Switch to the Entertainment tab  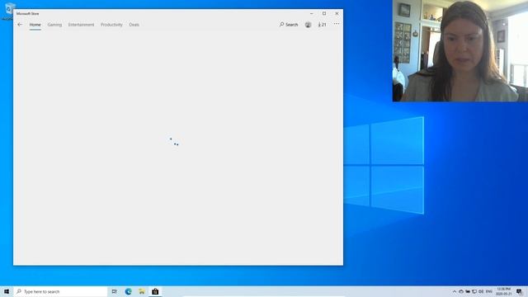click(81, 25)
